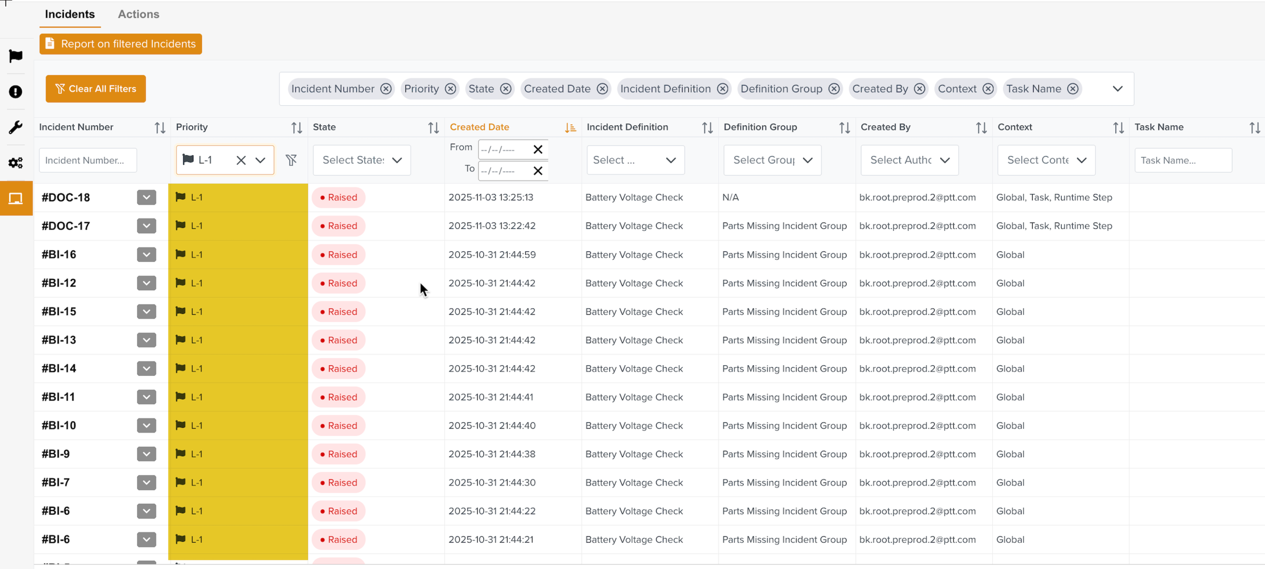Sort by Incident Number column arrows
This screenshot has height=569, width=1265.
click(x=160, y=128)
